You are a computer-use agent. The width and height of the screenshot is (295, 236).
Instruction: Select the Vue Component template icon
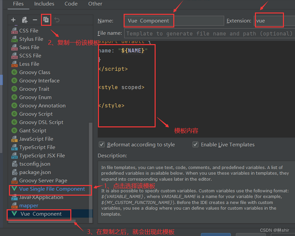click(14, 214)
